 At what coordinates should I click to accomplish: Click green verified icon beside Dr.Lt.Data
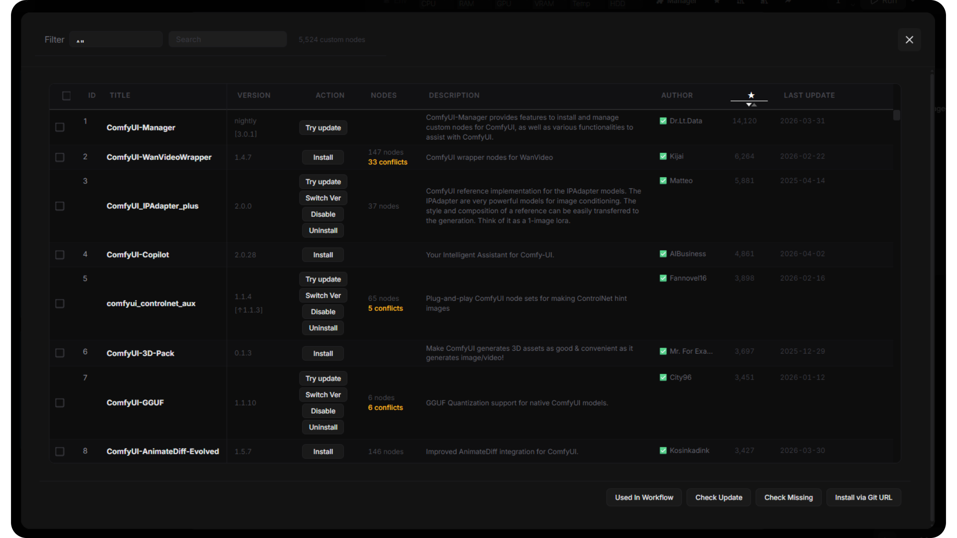click(x=663, y=121)
